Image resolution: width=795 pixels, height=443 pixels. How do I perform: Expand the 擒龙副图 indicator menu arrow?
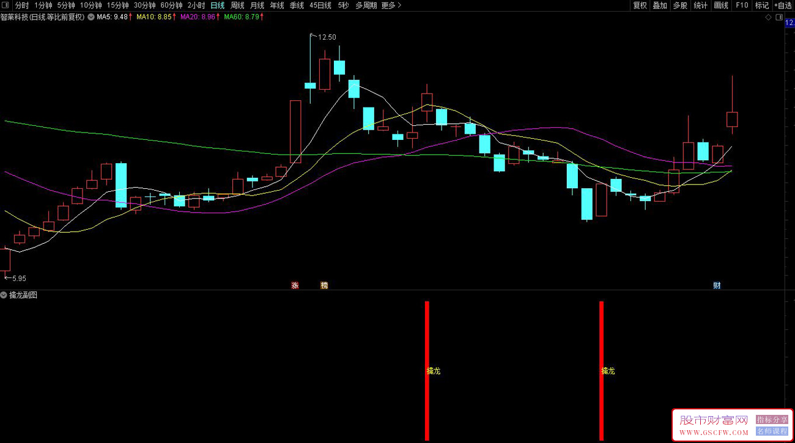pyautogui.click(x=4, y=295)
